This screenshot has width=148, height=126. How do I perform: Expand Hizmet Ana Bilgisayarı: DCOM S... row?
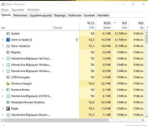pyautogui.click(x=3, y=96)
